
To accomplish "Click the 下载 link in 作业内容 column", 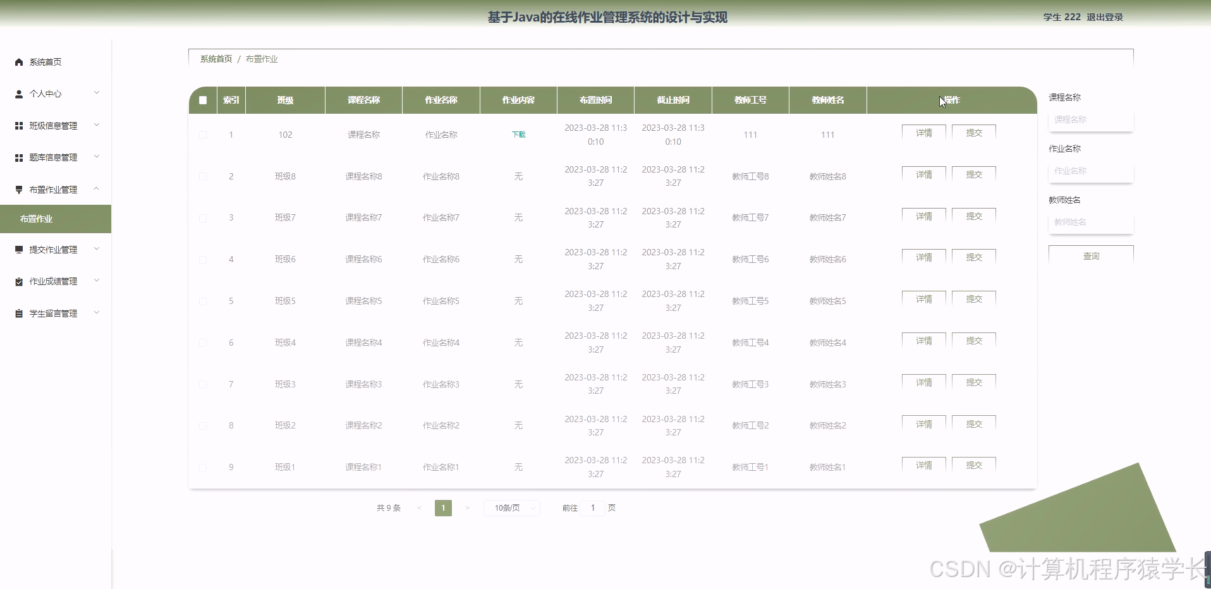I will pyautogui.click(x=518, y=135).
